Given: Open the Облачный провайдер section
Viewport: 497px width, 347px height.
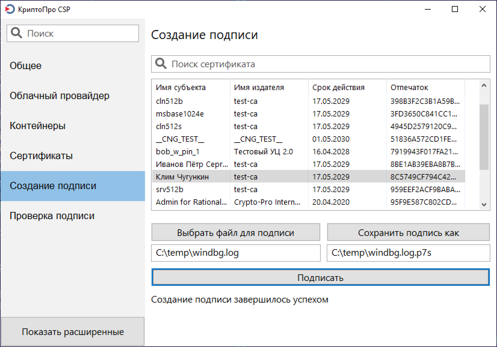Looking at the screenshot, I should (x=59, y=96).
